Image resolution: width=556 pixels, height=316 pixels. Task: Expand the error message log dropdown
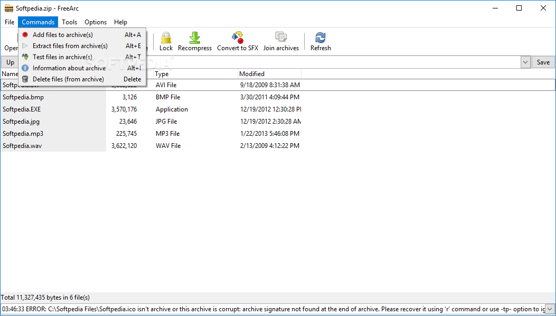[x=550, y=309]
